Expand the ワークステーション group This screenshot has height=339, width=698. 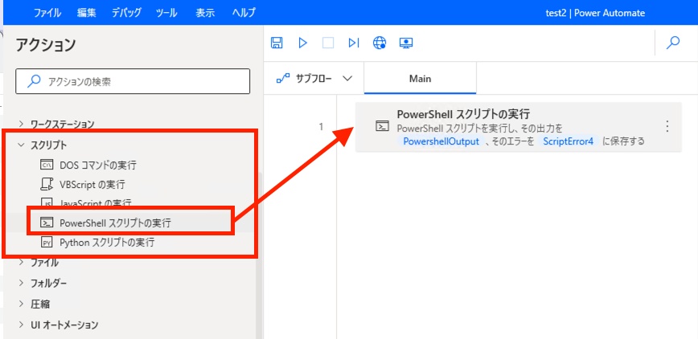pos(21,123)
